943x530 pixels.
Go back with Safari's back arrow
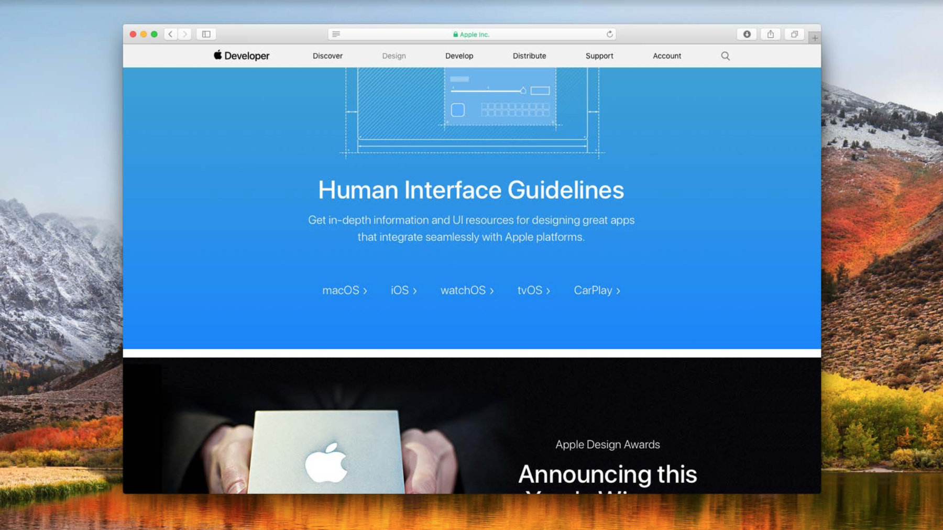point(170,34)
